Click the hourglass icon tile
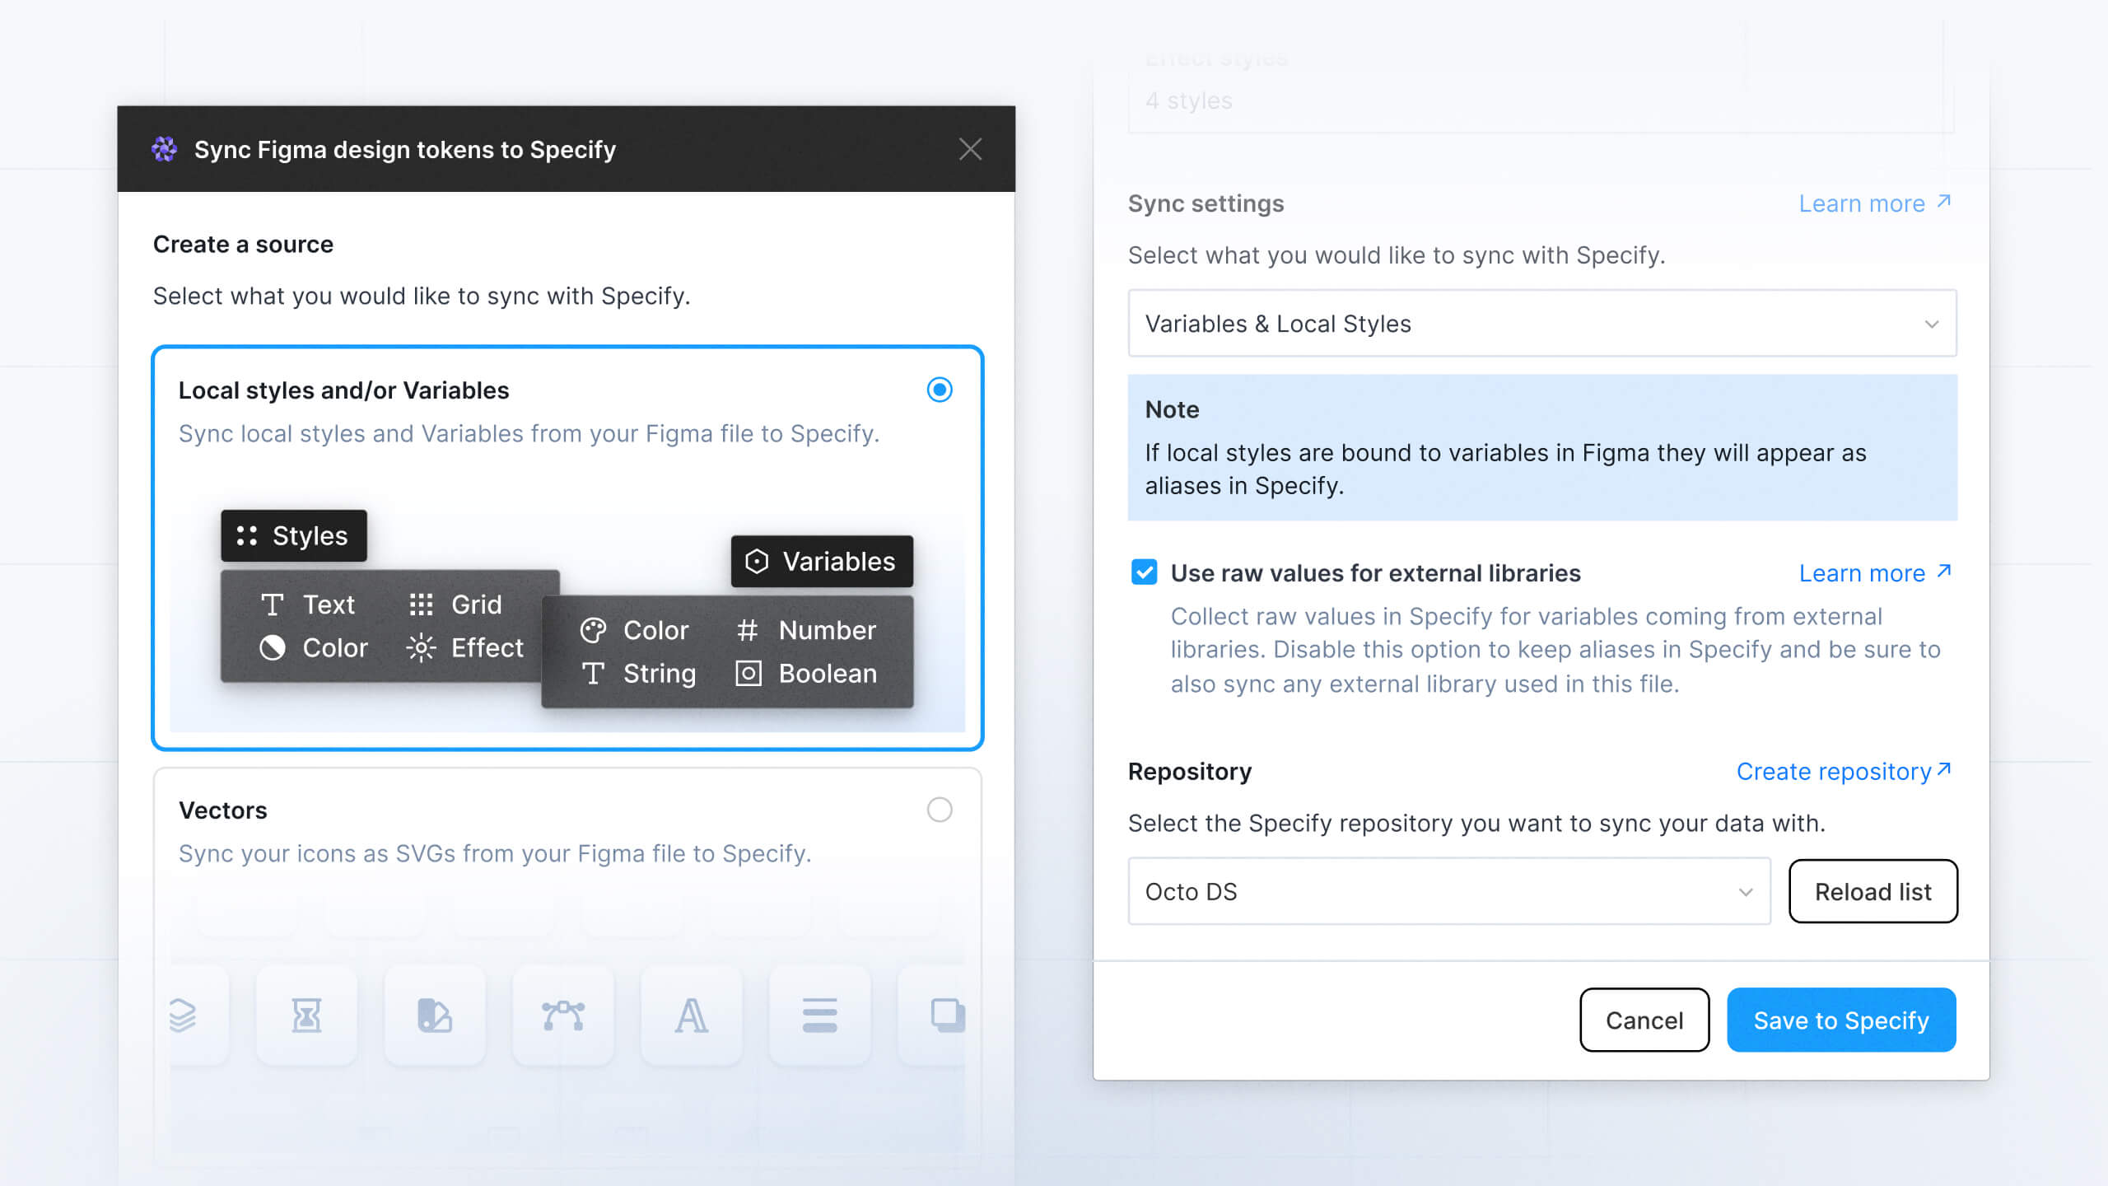The height and width of the screenshot is (1186, 2108). [306, 1015]
